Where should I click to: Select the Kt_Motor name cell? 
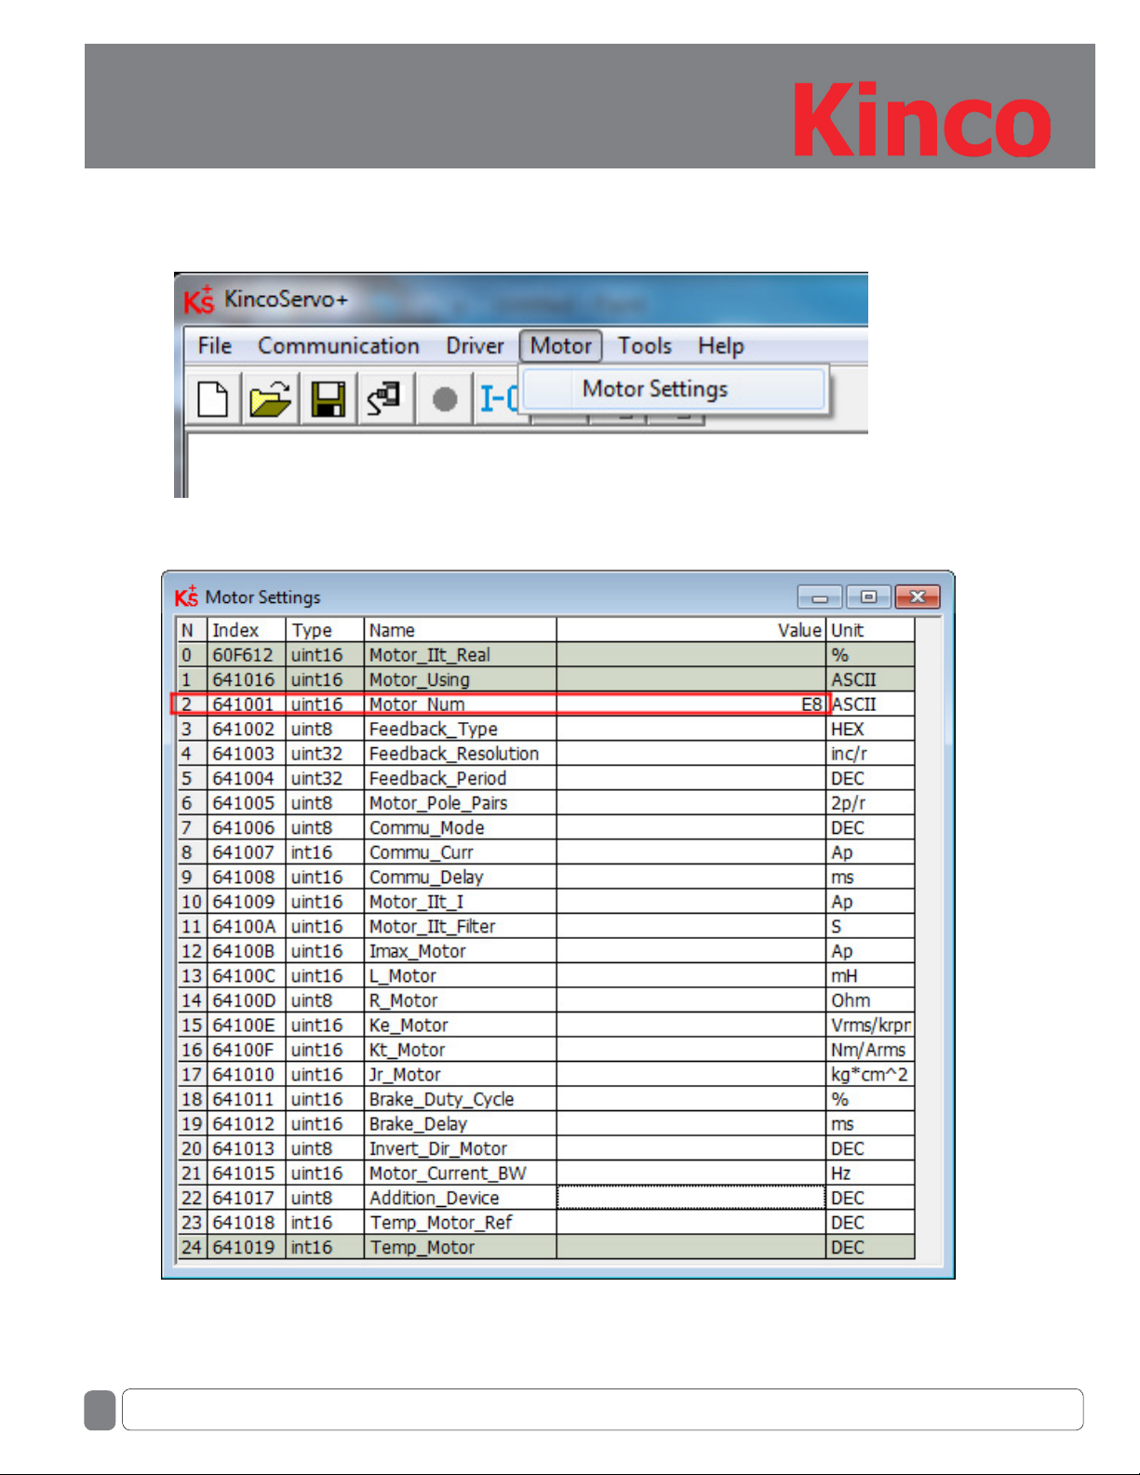pos(460,1050)
